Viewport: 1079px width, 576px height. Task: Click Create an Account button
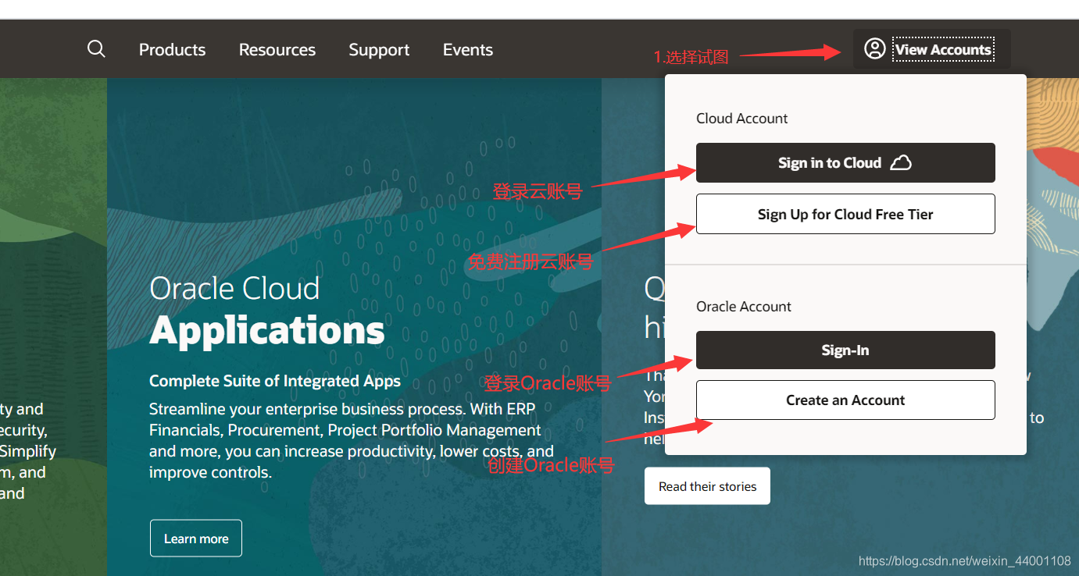(x=845, y=400)
